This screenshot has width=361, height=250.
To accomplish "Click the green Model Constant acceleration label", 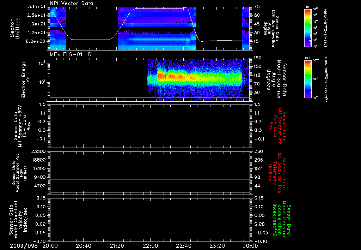I will (281, 220).
